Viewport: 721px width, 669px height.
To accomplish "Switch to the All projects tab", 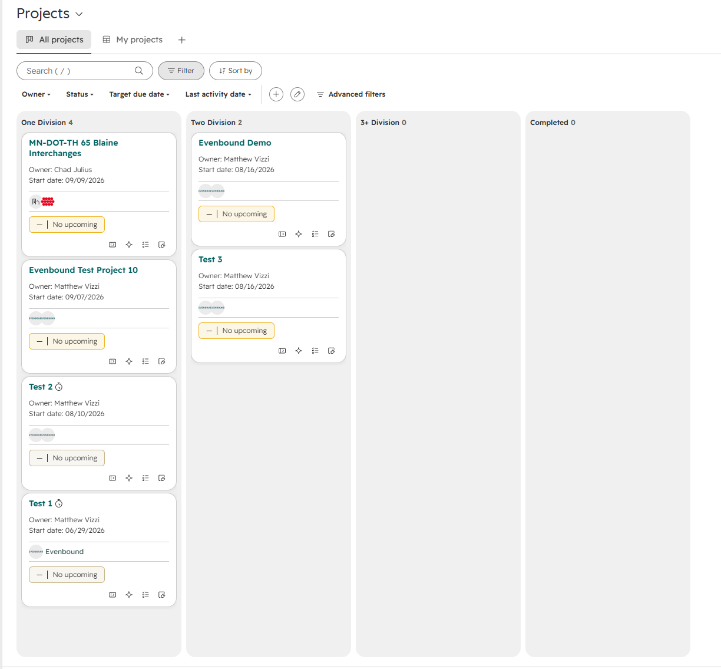I will [x=54, y=39].
